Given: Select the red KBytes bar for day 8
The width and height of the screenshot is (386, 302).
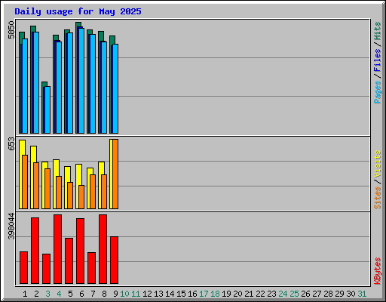Looking at the screenshot, I should 103,249.
